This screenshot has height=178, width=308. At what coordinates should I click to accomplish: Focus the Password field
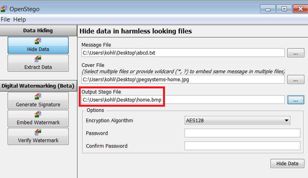click(x=242, y=133)
